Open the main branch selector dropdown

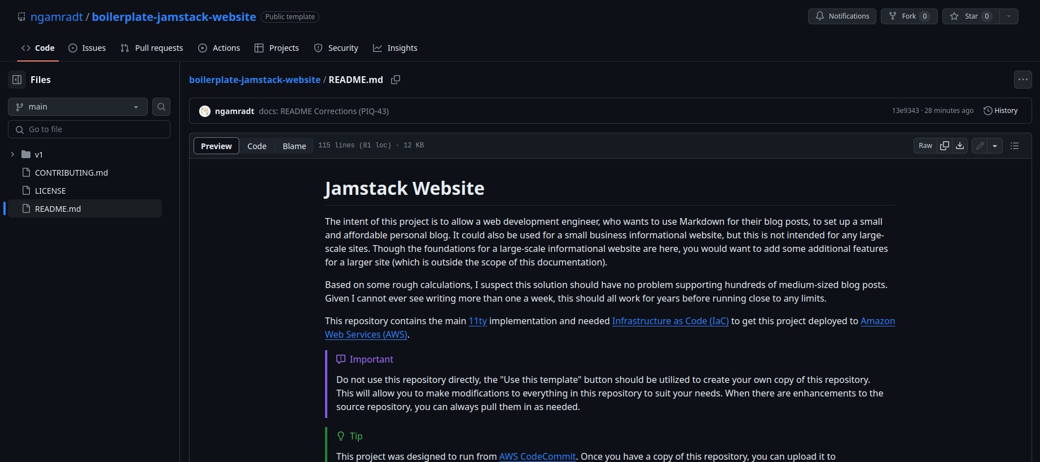(78, 107)
